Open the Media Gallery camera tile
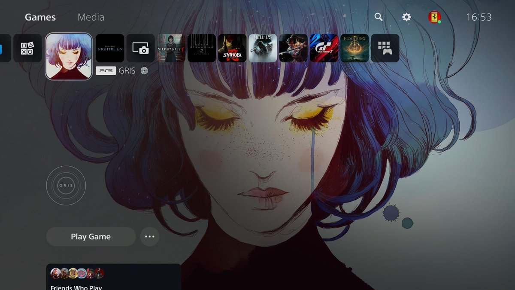 click(x=140, y=48)
